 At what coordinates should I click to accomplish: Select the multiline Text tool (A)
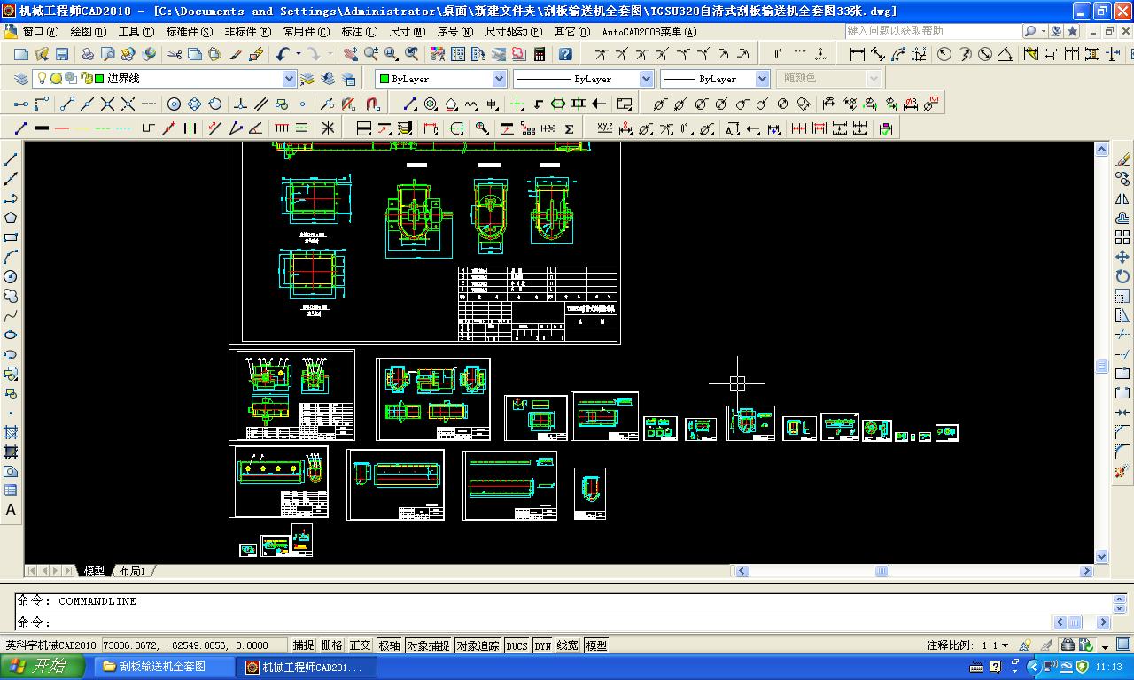tap(11, 510)
